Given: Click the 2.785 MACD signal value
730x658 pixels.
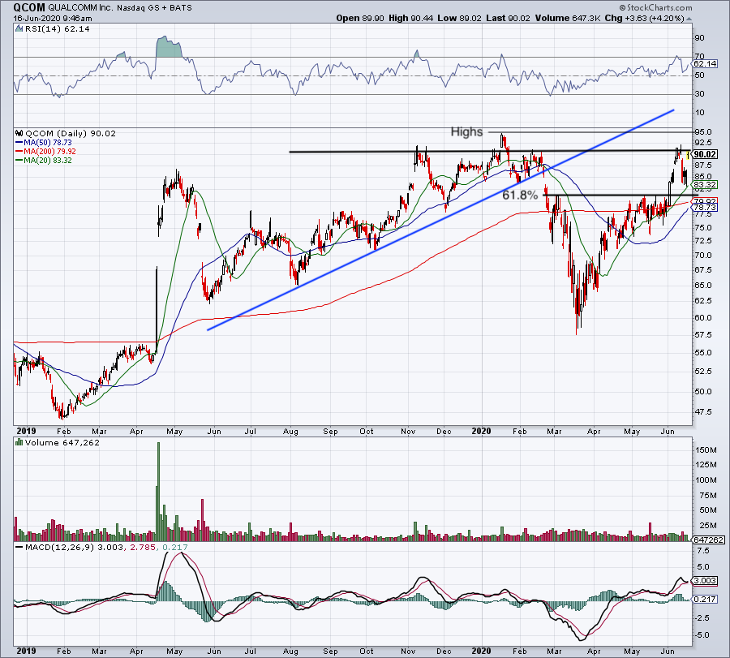Looking at the screenshot, I should click(x=143, y=547).
